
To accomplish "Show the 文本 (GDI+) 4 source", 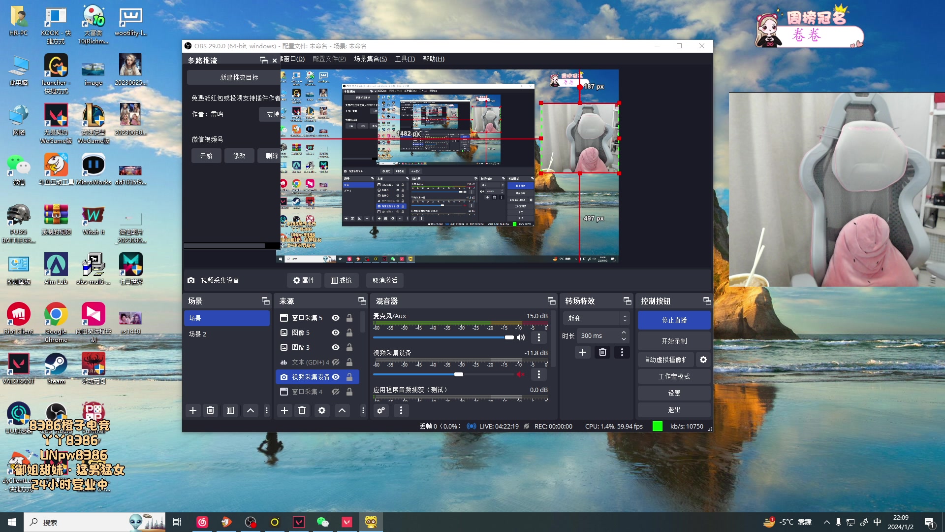I will tap(336, 362).
